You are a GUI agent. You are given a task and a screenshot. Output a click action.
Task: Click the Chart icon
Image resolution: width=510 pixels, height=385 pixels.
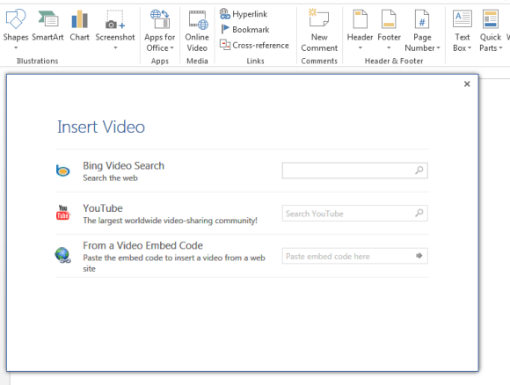point(79,18)
